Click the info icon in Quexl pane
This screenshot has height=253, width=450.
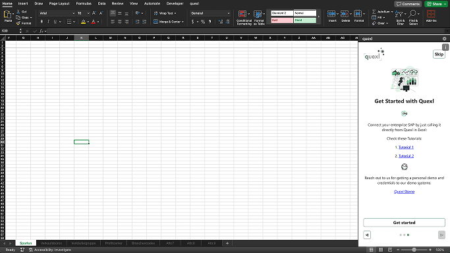point(445,47)
